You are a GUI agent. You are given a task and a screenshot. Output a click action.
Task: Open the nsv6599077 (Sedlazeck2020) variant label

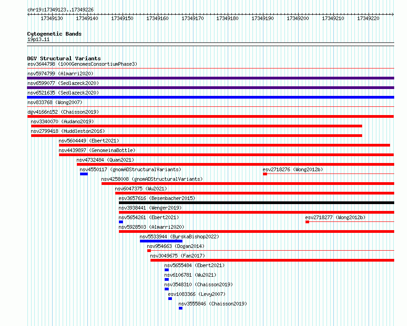pos(63,83)
